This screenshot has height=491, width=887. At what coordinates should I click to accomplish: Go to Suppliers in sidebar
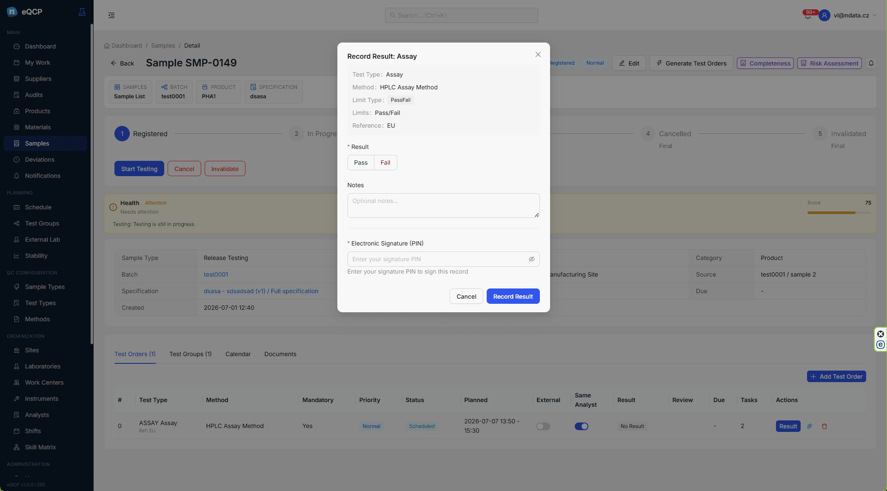[x=38, y=79]
